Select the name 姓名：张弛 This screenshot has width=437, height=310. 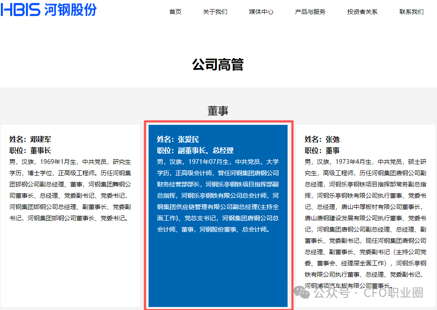pos(322,139)
